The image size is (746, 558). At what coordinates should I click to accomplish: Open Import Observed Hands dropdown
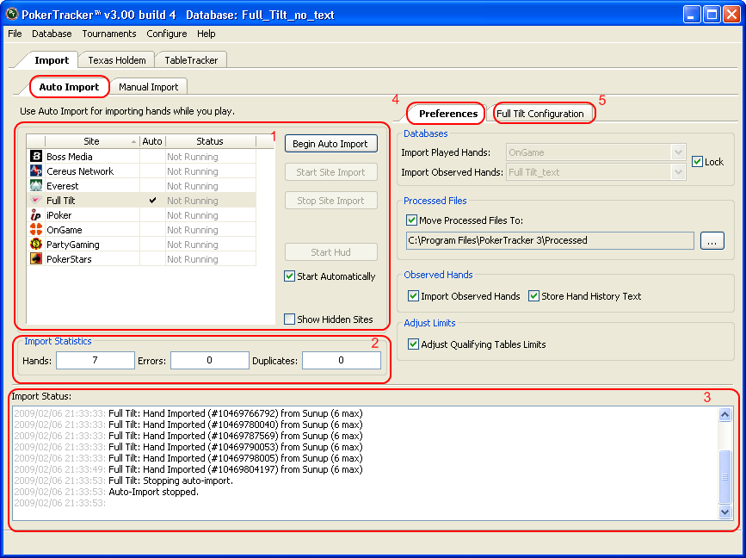678,172
